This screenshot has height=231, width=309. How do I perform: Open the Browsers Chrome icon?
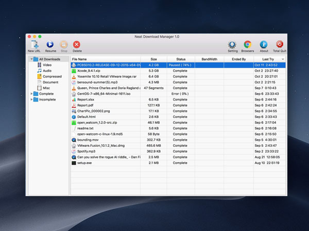point(247,44)
